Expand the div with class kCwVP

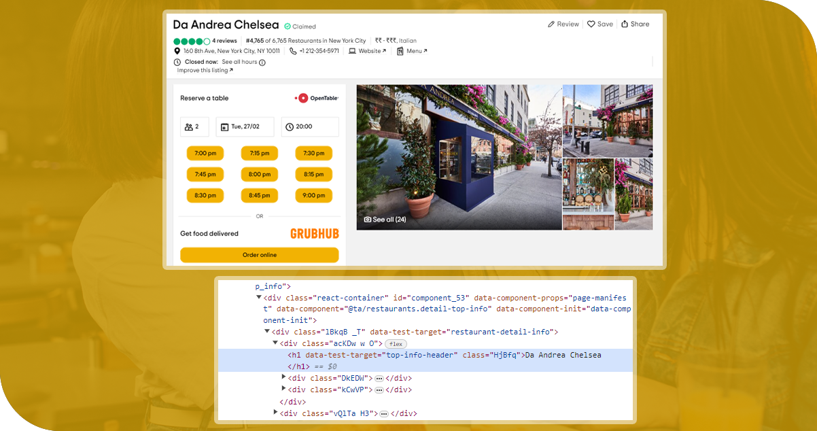point(284,390)
